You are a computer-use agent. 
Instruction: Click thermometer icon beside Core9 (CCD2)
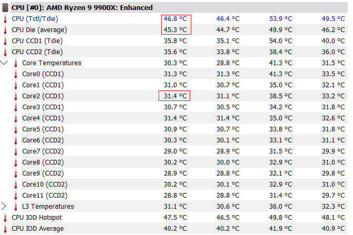point(16,173)
